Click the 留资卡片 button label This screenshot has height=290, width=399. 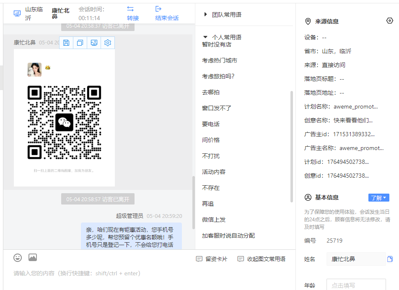[x=216, y=259]
